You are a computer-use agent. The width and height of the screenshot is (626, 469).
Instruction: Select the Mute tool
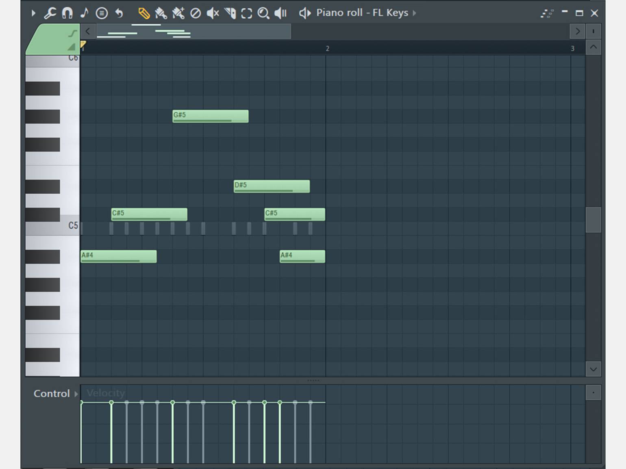click(x=213, y=13)
